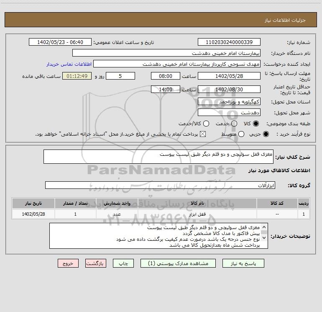Screen dimensions: 322x312
Task: Click the remaining time 01:12:49 field
Action: pos(77,76)
